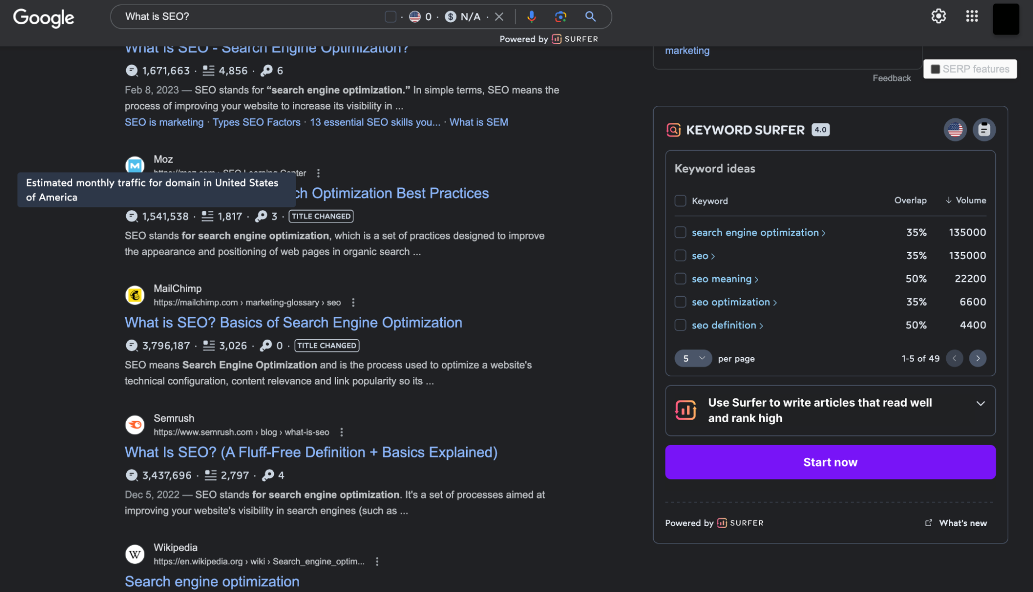The image size is (1033, 592).
Task: Open the 'Types SEO Factors' sitelink
Action: pos(256,122)
